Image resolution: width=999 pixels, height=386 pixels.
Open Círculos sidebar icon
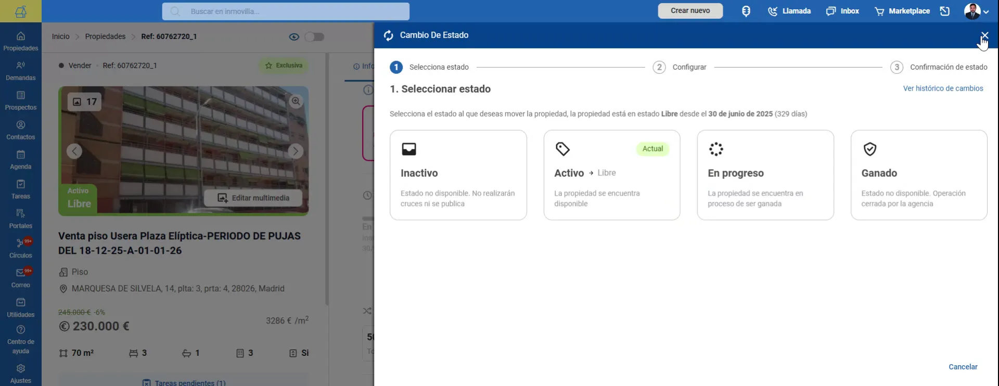[x=21, y=243]
